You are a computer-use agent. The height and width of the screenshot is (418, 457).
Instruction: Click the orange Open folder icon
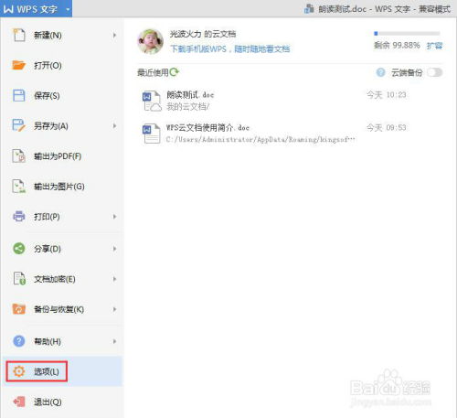(19, 65)
